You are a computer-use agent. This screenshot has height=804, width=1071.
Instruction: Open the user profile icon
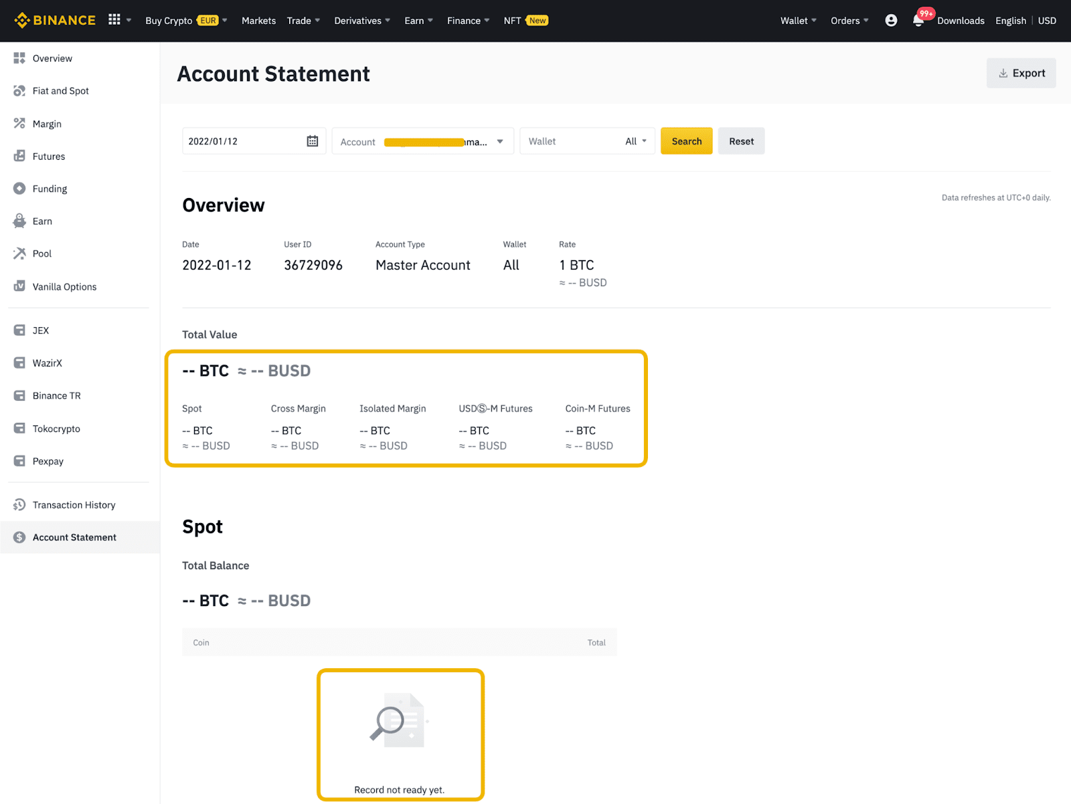tap(891, 20)
